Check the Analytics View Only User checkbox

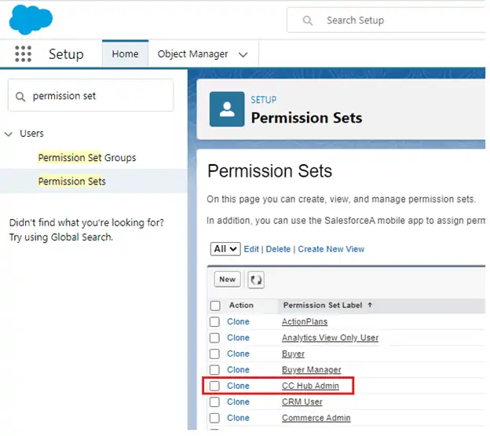click(x=214, y=338)
